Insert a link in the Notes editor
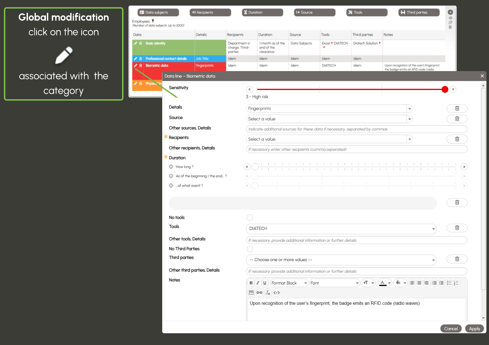This screenshot has width=489, height=345. (x=259, y=293)
